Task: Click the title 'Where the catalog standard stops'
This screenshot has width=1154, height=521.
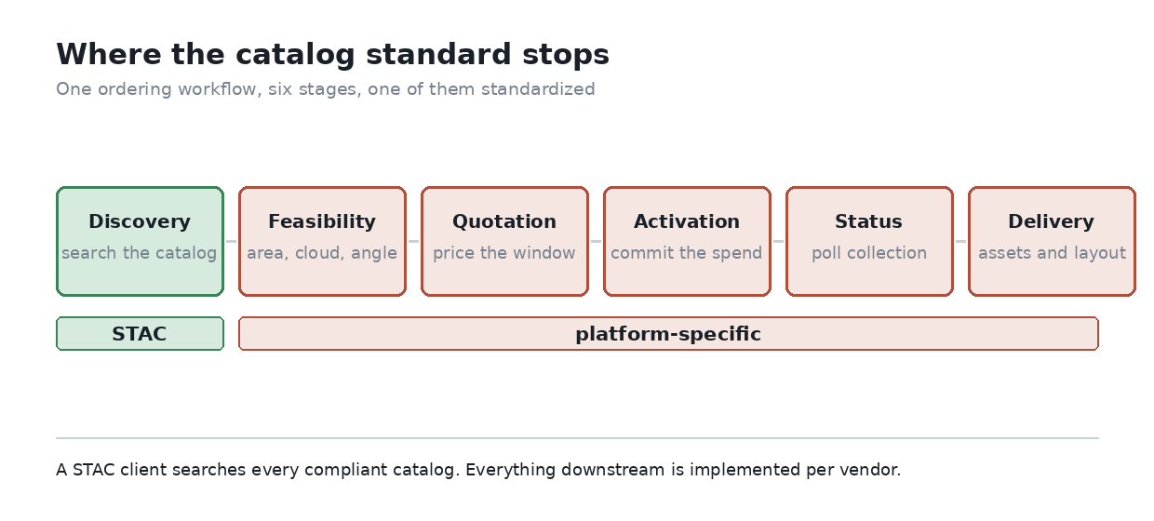Action: click(x=332, y=55)
